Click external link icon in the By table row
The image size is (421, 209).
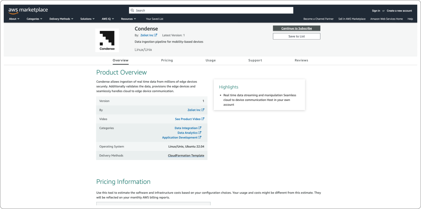tap(203, 110)
